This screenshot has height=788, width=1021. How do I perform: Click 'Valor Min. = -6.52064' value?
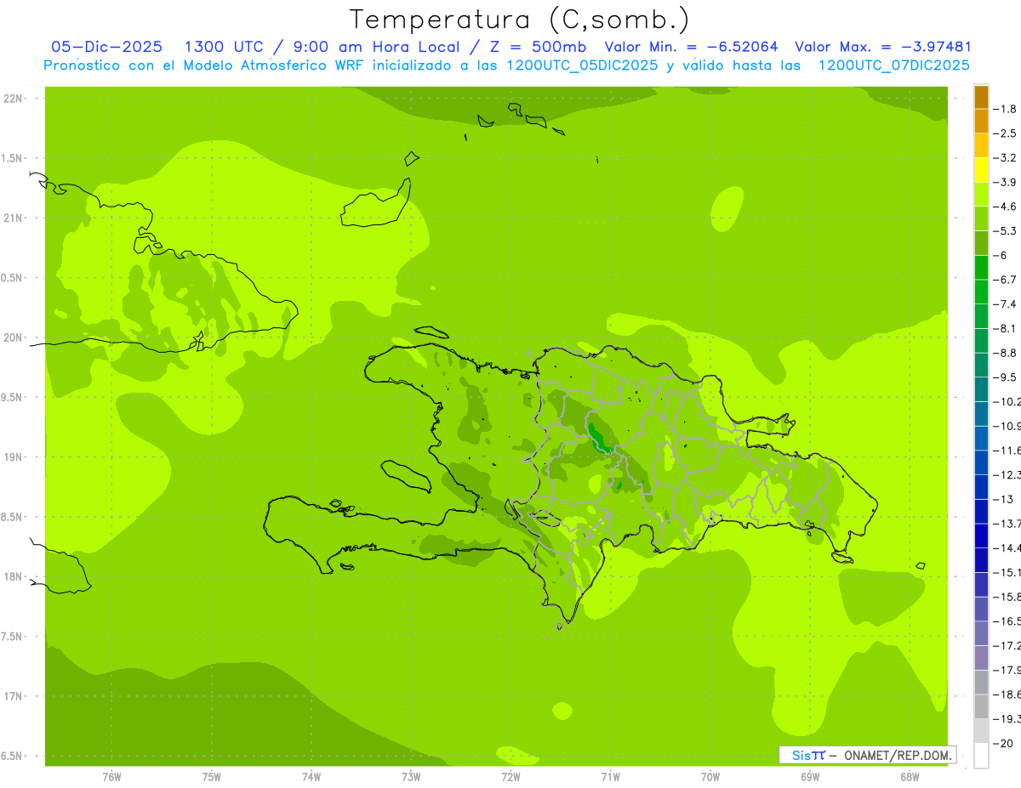coord(691,47)
